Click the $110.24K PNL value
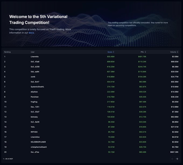The height and width of the screenshot is (165, 183). (142, 62)
